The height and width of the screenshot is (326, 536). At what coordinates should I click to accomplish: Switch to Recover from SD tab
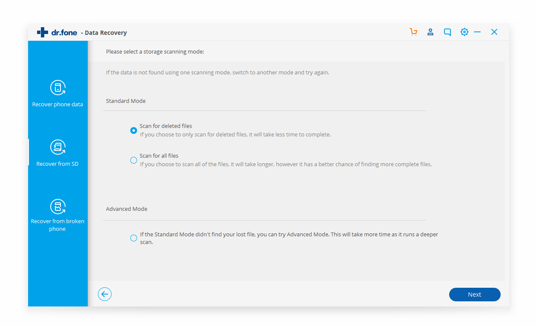pyautogui.click(x=57, y=164)
